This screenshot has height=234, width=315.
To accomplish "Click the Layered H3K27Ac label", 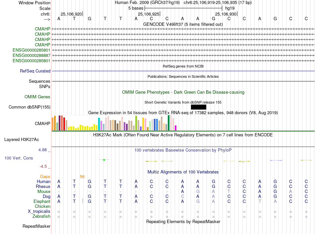I will pos(22,140).
